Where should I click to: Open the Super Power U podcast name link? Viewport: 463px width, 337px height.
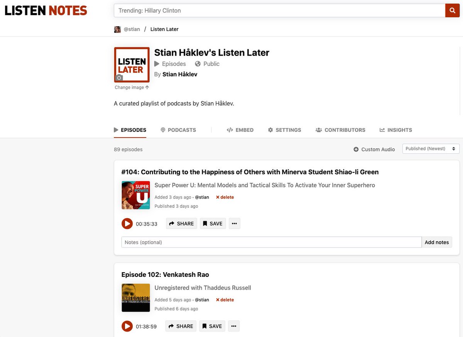265,185
